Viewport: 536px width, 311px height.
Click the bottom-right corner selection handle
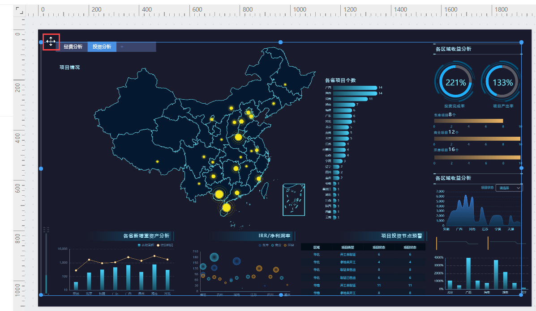click(521, 295)
